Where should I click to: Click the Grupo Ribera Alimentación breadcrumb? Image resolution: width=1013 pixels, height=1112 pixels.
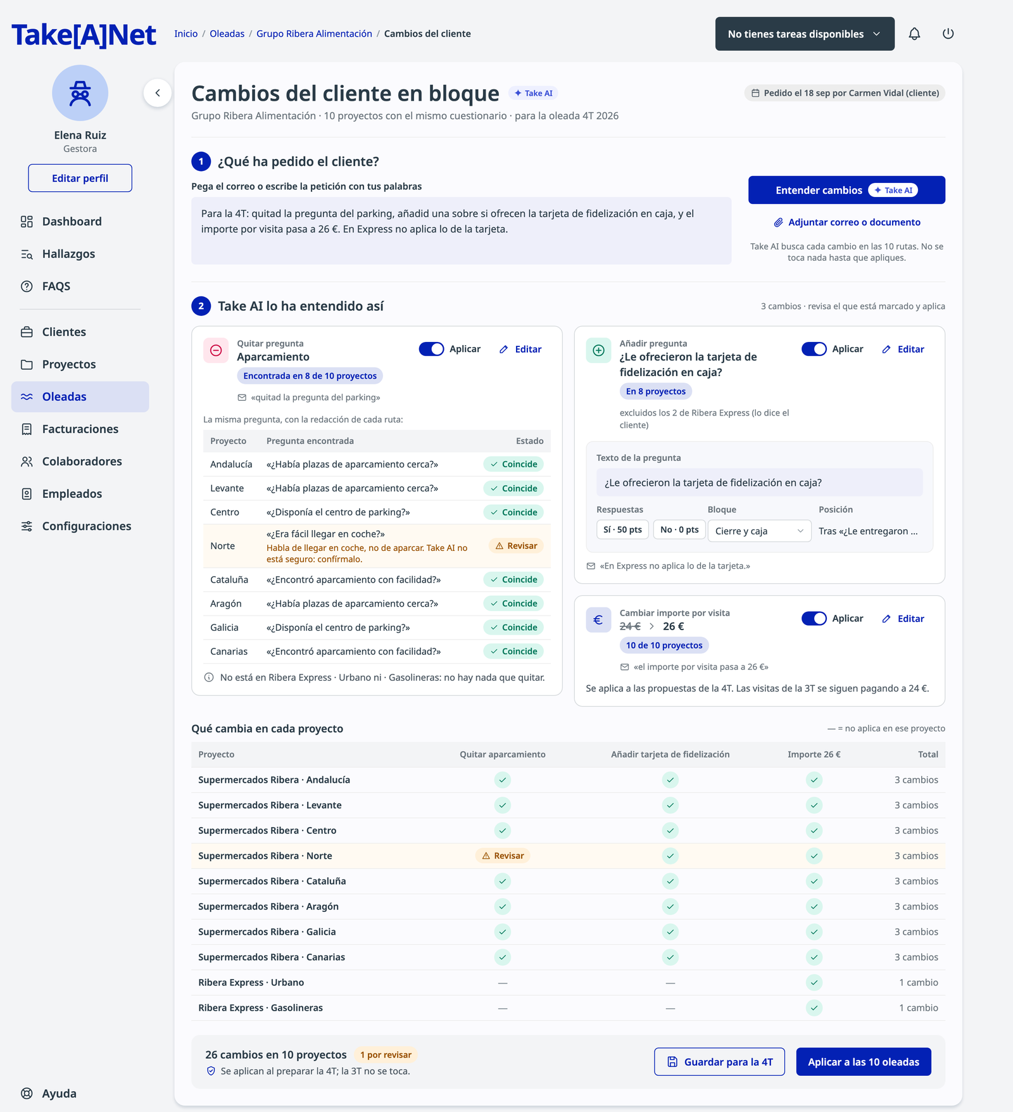pyautogui.click(x=314, y=34)
